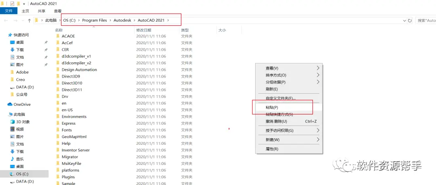The height and width of the screenshot is (185, 436).
Task: Click AutoCAD 2021 in the breadcrumb
Action: tap(151, 20)
